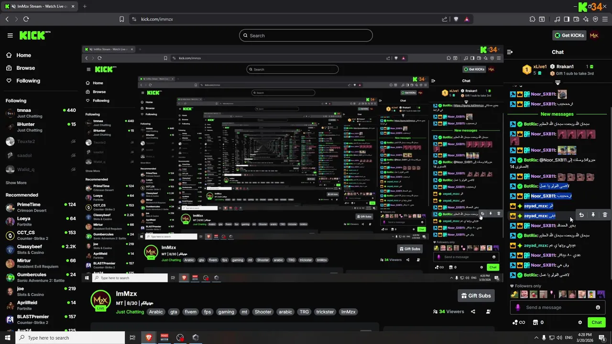
Task: Open Brave media playlist music icon
Action: 557,19
